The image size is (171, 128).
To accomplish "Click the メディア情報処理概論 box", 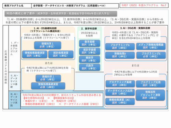I will click(151, 46).
